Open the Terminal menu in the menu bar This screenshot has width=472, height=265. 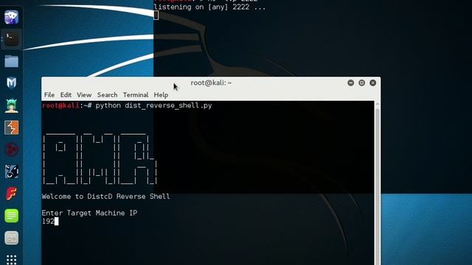point(136,95)
